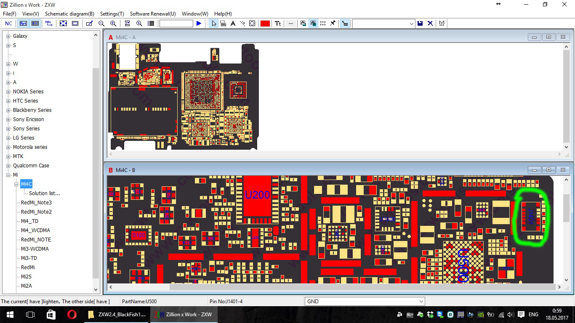
Task: Toggle the highlighted component link icon
Action: pyautogui.click(x=345, y=24)
